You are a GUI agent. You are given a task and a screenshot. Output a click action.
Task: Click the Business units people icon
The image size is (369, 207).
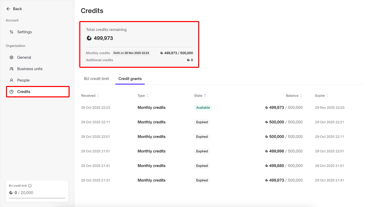pos(11,69)
